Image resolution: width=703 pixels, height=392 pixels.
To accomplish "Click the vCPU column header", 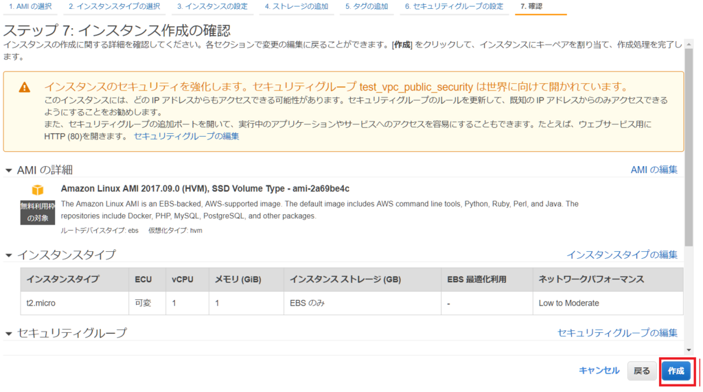I will pyautogui.click(x=187, y=279).
